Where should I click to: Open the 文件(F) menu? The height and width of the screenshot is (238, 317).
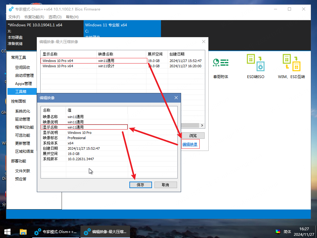(x=14, y=17)
